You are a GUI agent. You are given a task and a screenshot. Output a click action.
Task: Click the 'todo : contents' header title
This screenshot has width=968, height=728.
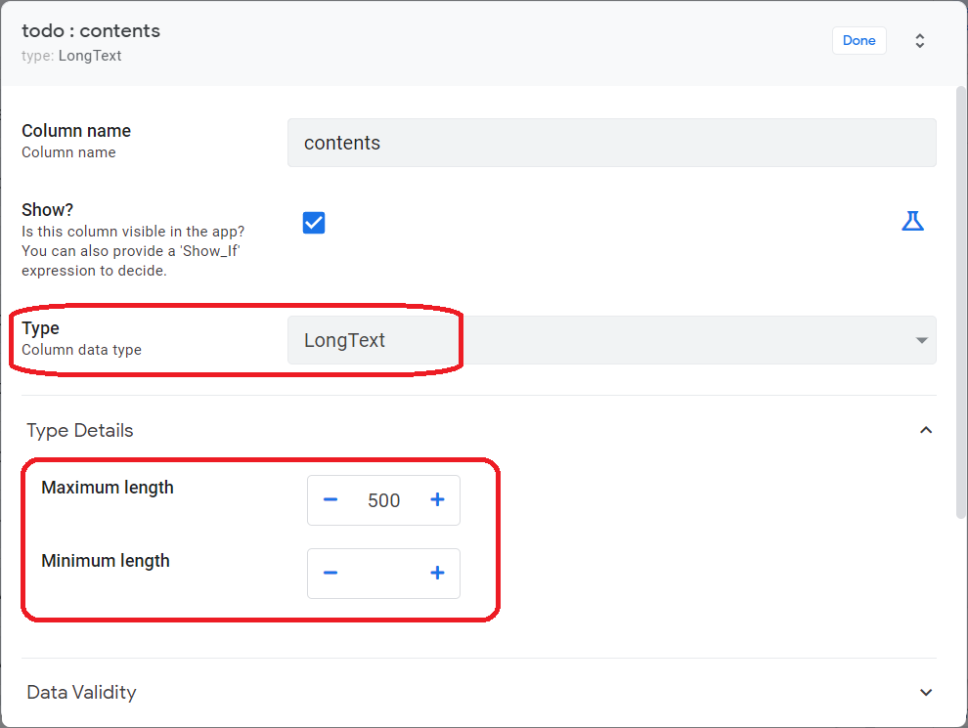(x=91, y=30)
